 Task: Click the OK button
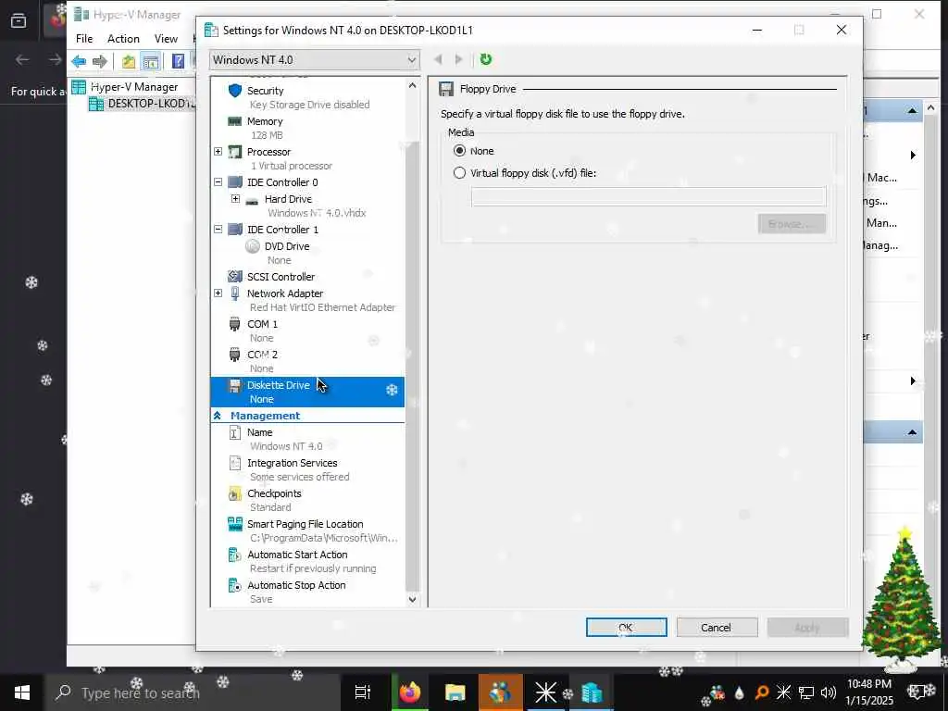pos(627,628)
